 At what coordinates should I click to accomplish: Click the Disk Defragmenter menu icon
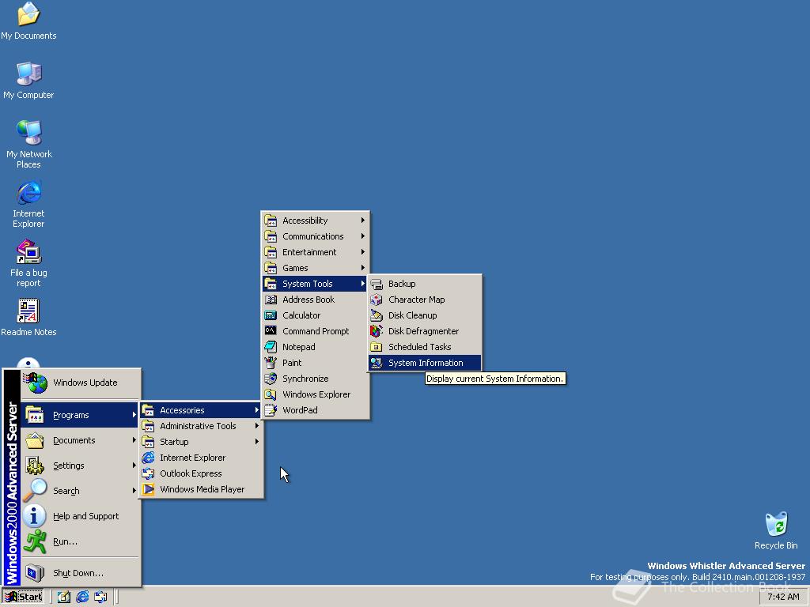[x=377, y=331]
